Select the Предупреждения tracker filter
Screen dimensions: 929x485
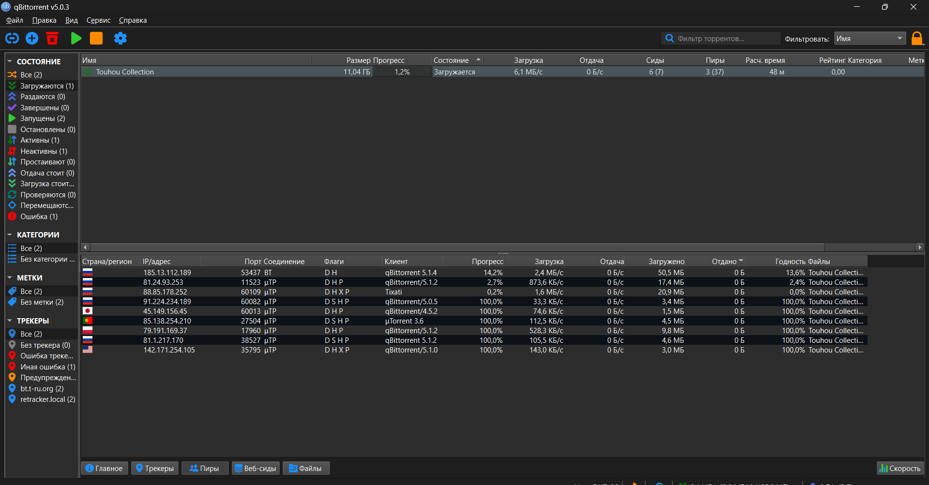coord(41,378)
